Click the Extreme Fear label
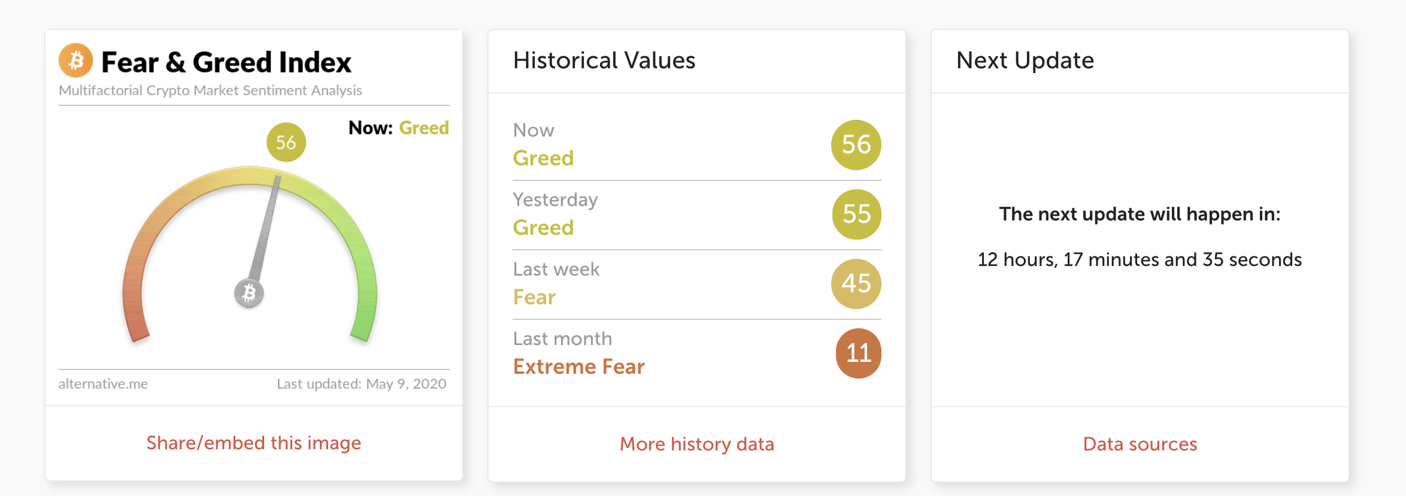1406x496 pixels. click(579, 366)
